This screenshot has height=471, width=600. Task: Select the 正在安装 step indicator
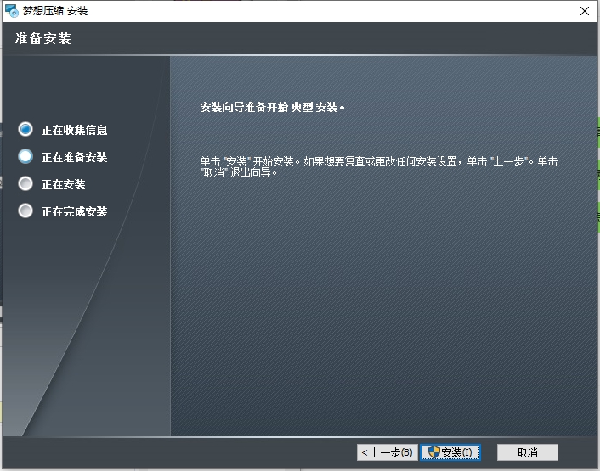[x=25, y=184]
